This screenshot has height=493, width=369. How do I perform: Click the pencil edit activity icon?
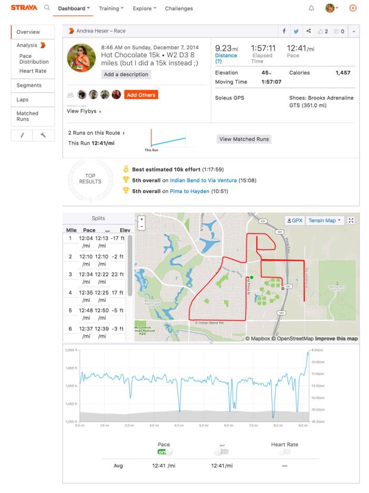[x=22, y=135]
